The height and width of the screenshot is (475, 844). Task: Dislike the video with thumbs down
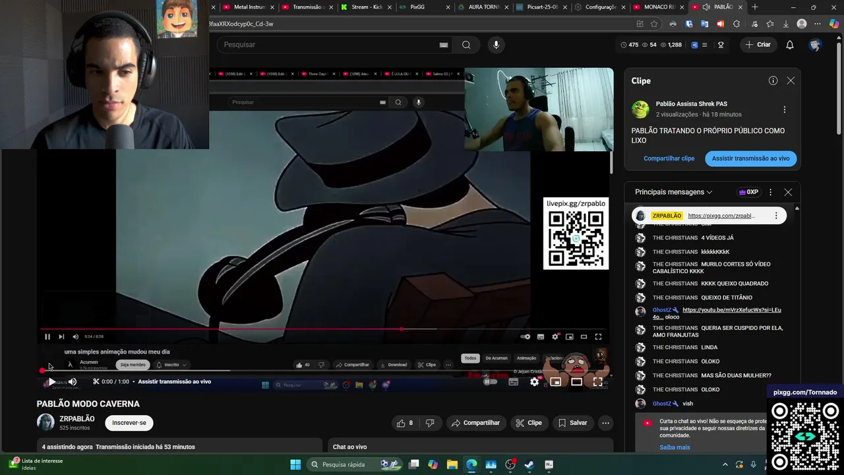(x=430, y=423)
